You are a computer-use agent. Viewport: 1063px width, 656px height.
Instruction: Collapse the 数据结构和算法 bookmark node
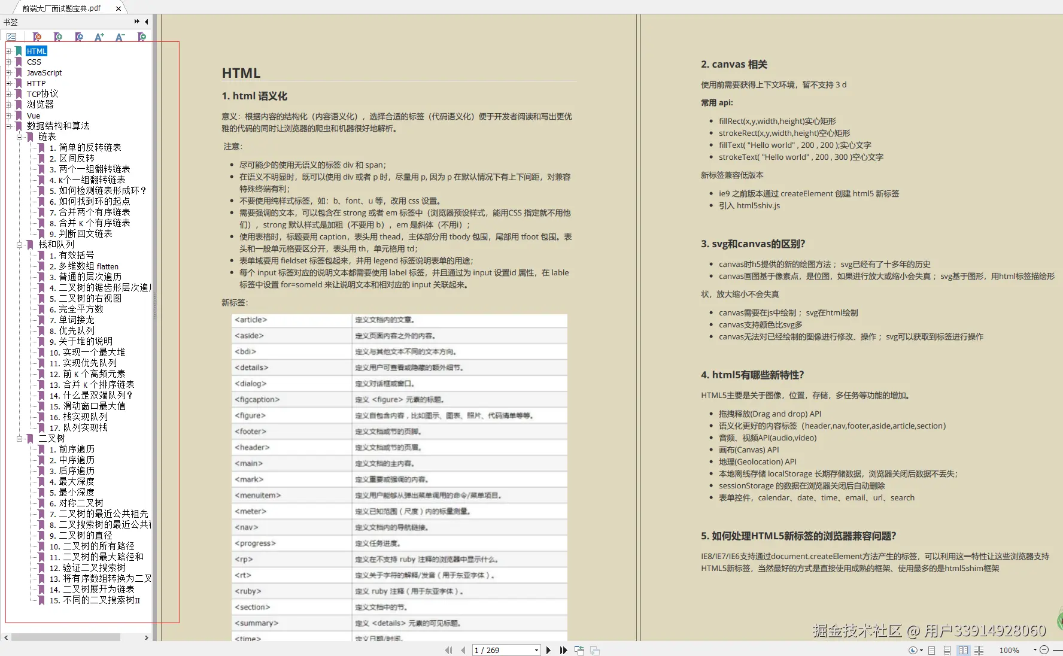coord(9,126)
